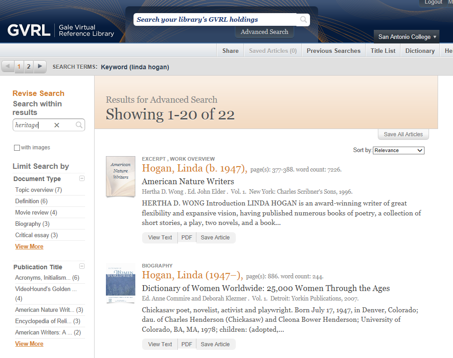Image resolution: width=453 pixels, height=358 pixels.
Task: Save Article for American Nature Writers result
Action: click(215, 238)
